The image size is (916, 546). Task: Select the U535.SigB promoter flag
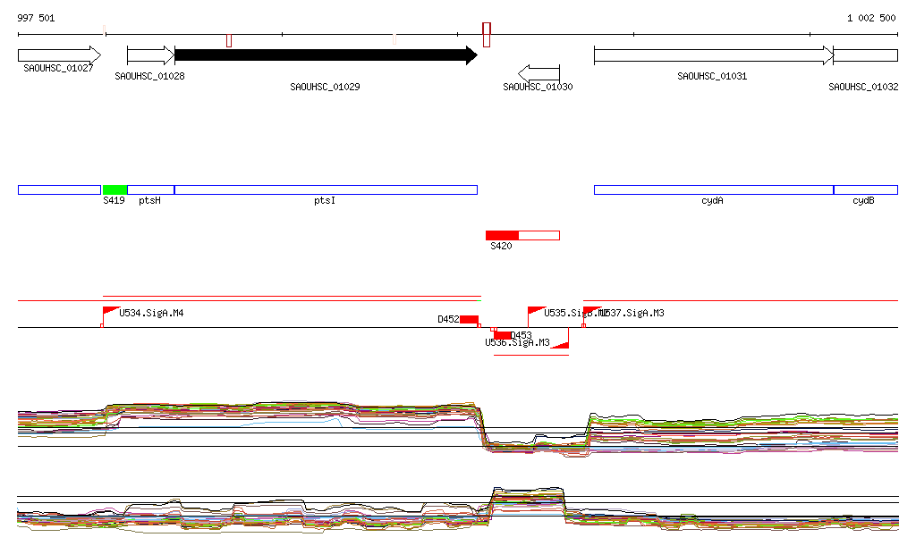(537, 311)
